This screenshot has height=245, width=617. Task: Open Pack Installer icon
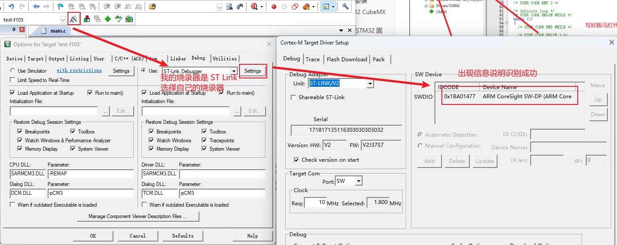tap(129, 19)
